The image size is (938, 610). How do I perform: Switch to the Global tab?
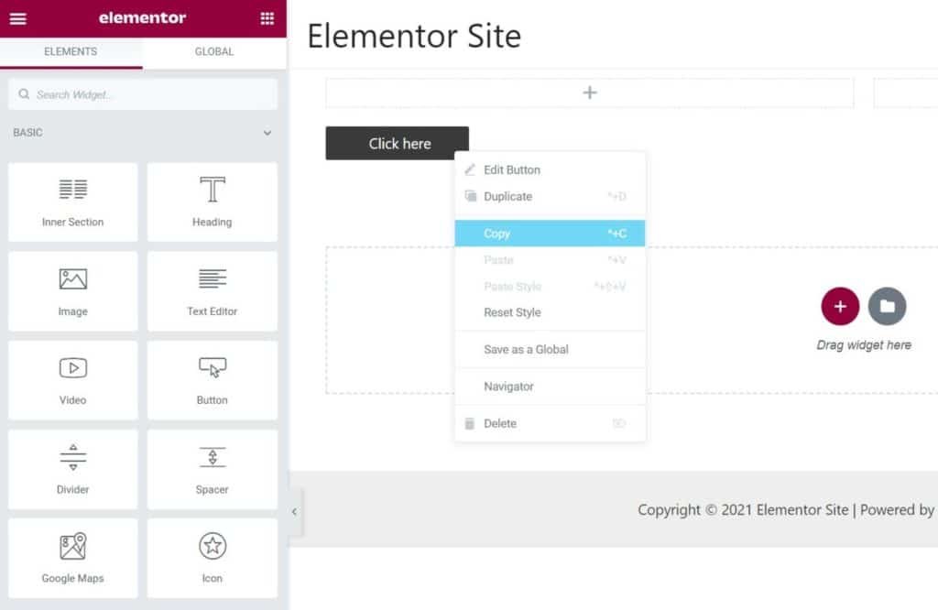(214, 52)
